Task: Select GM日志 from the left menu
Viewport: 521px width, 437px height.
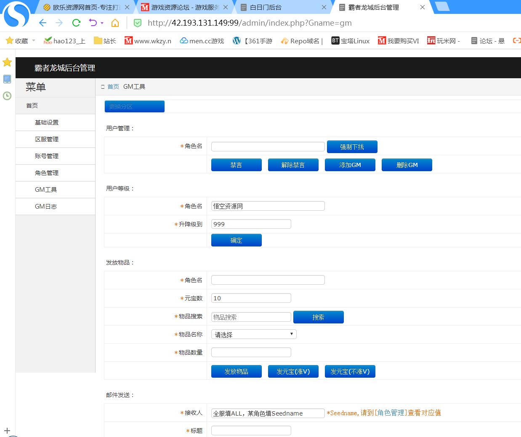Action: 46,207
